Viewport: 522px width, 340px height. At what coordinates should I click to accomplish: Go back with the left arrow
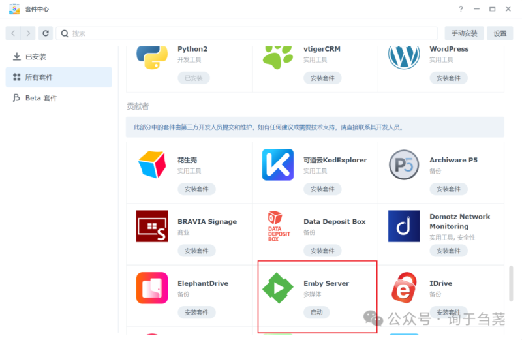coord(13,33)
